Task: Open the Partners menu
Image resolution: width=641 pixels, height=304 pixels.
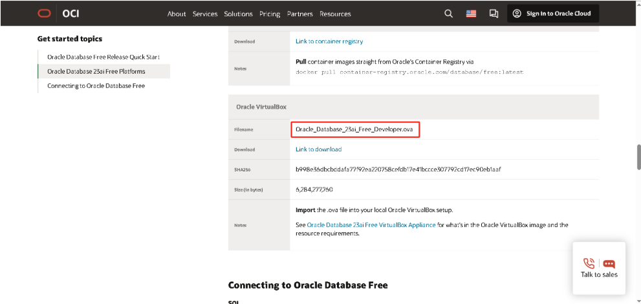Action: [x=299, y=14]
